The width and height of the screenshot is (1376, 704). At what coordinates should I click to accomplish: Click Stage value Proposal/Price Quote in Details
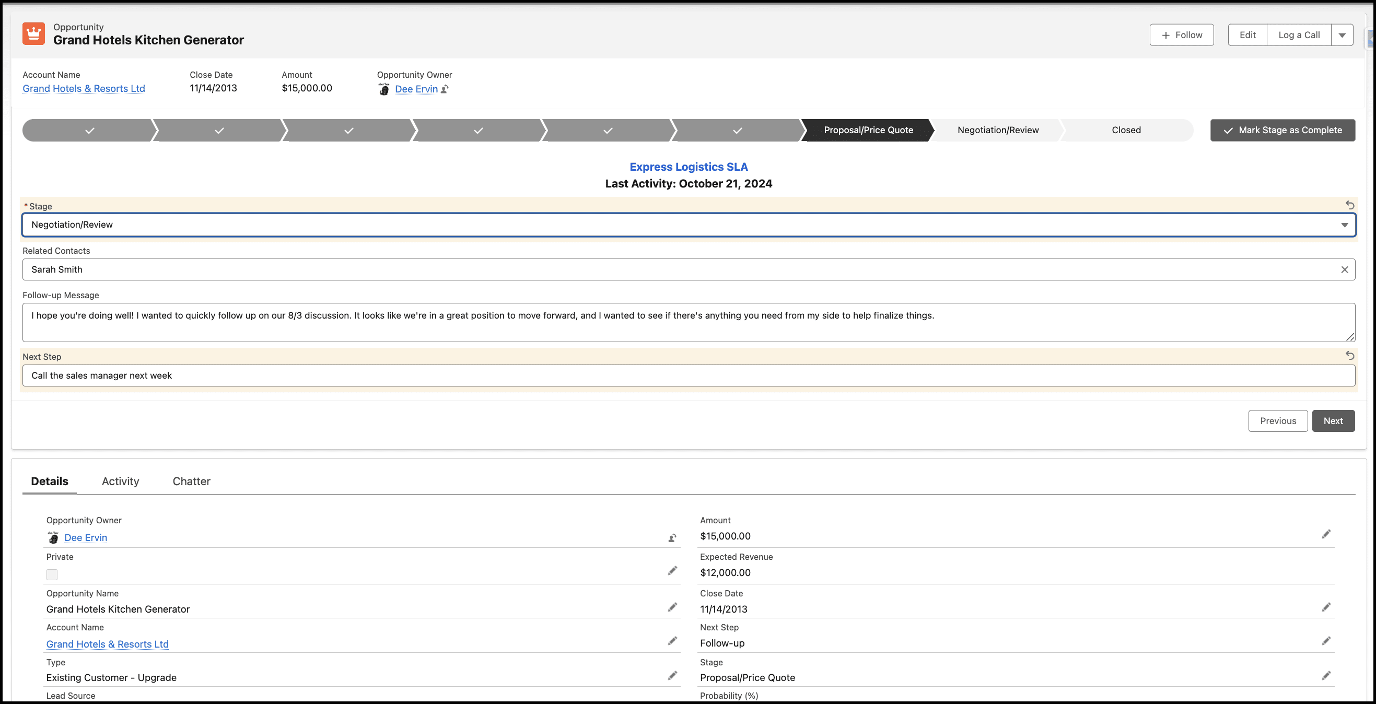(x=747, y=678)
